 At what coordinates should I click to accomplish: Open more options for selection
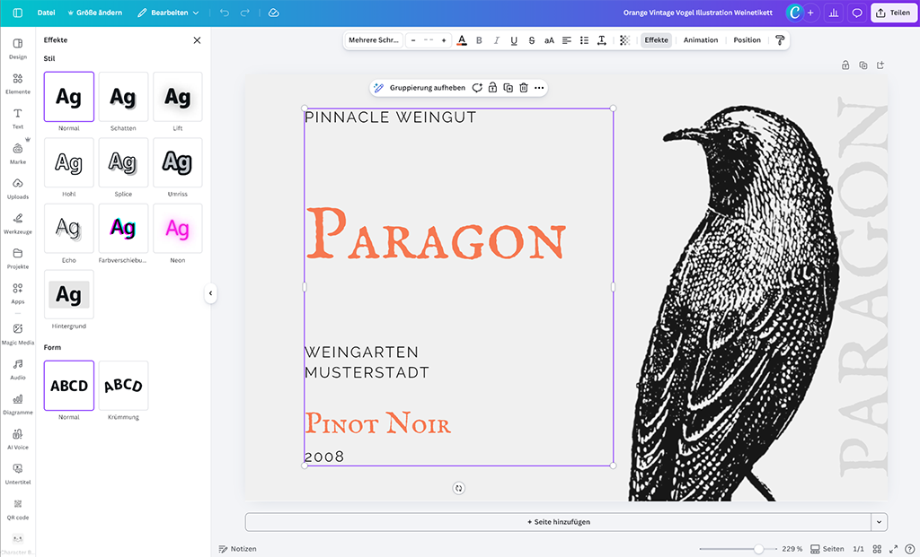[539, 88]
